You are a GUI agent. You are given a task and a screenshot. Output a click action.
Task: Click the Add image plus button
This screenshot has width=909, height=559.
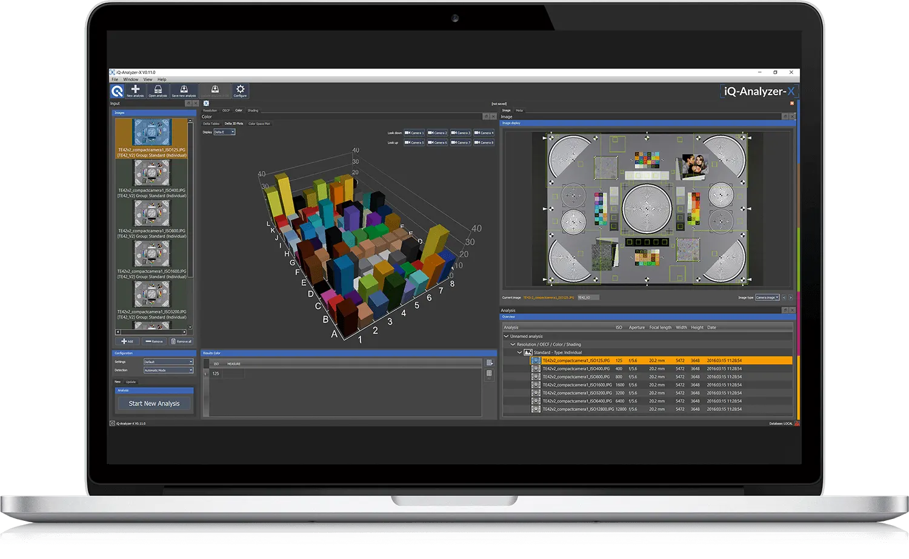[127, 342]
